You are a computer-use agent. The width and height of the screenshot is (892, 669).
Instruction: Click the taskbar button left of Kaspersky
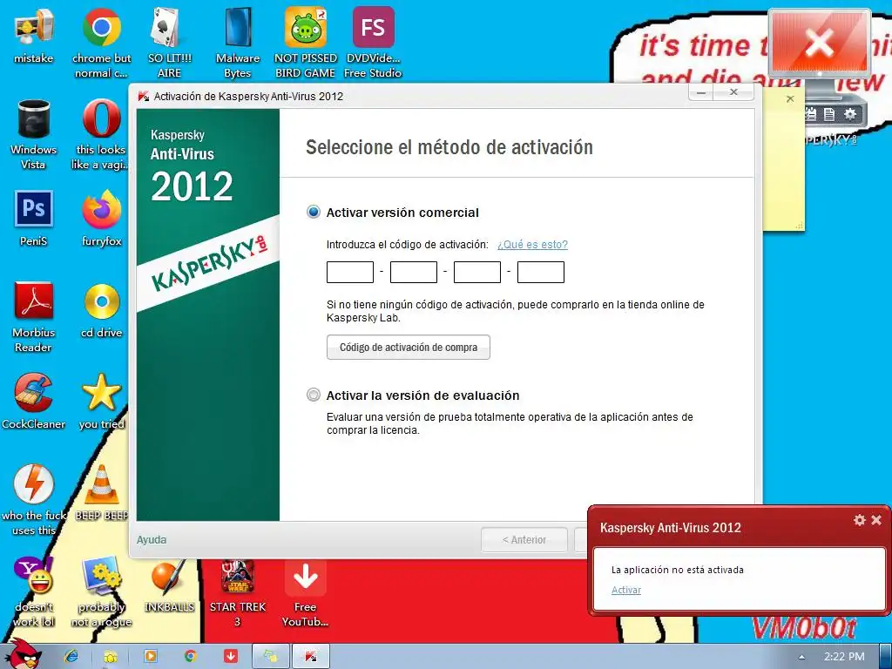pos(271,657)
